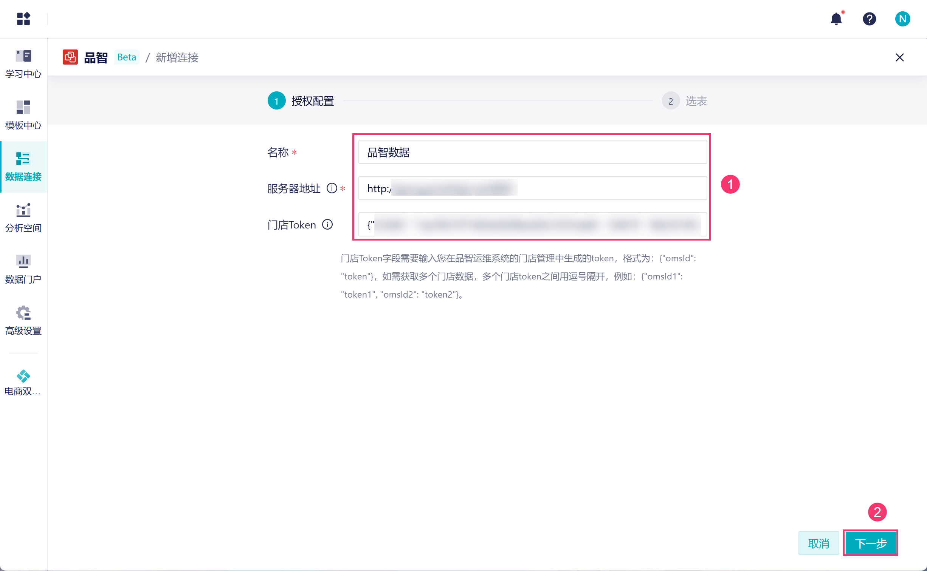Open 分析空间 in sidebar

23,218
